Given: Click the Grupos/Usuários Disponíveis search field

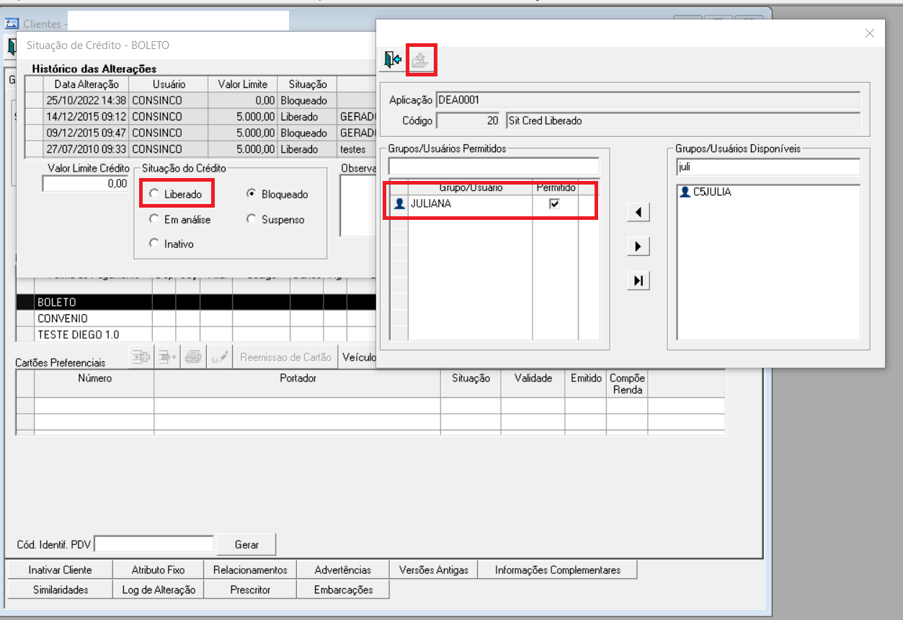Looking at the screenshot, I should tap(768, 167).
